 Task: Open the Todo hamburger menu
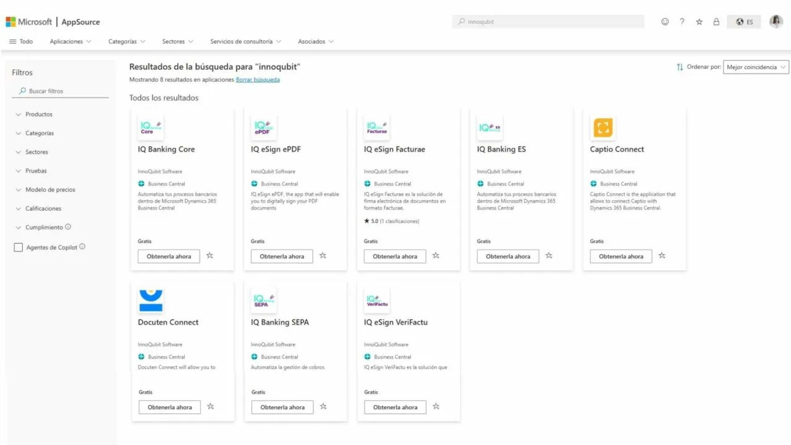pyautogui.click(x=21, y=41)
